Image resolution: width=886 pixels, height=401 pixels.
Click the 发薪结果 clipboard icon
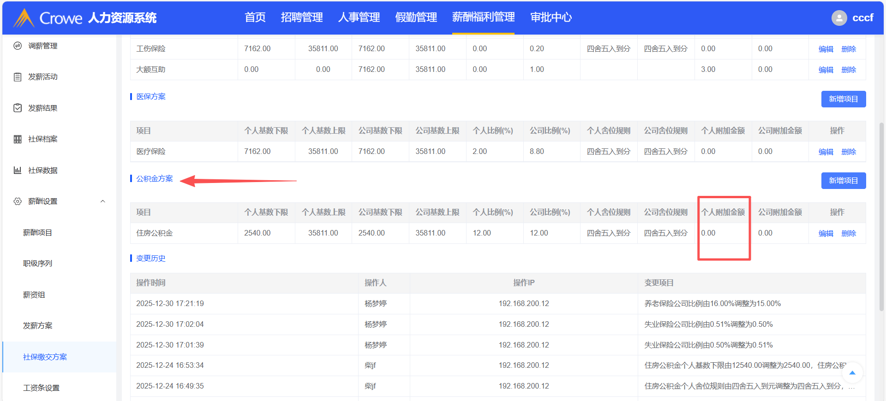(18, 108)
